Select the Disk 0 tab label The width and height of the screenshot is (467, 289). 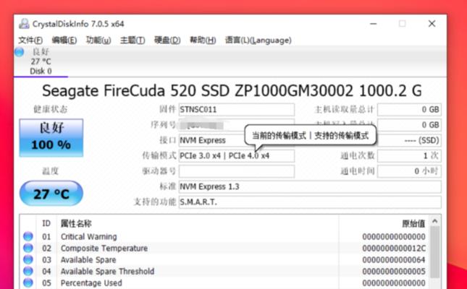41,72
